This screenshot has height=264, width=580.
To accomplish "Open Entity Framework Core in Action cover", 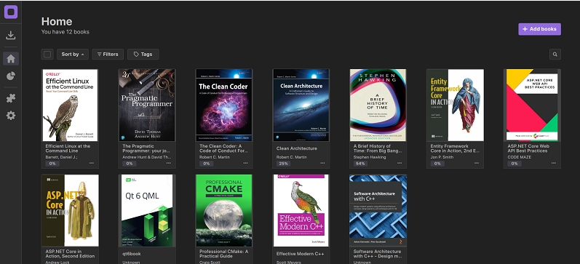I will coord(455,105).
